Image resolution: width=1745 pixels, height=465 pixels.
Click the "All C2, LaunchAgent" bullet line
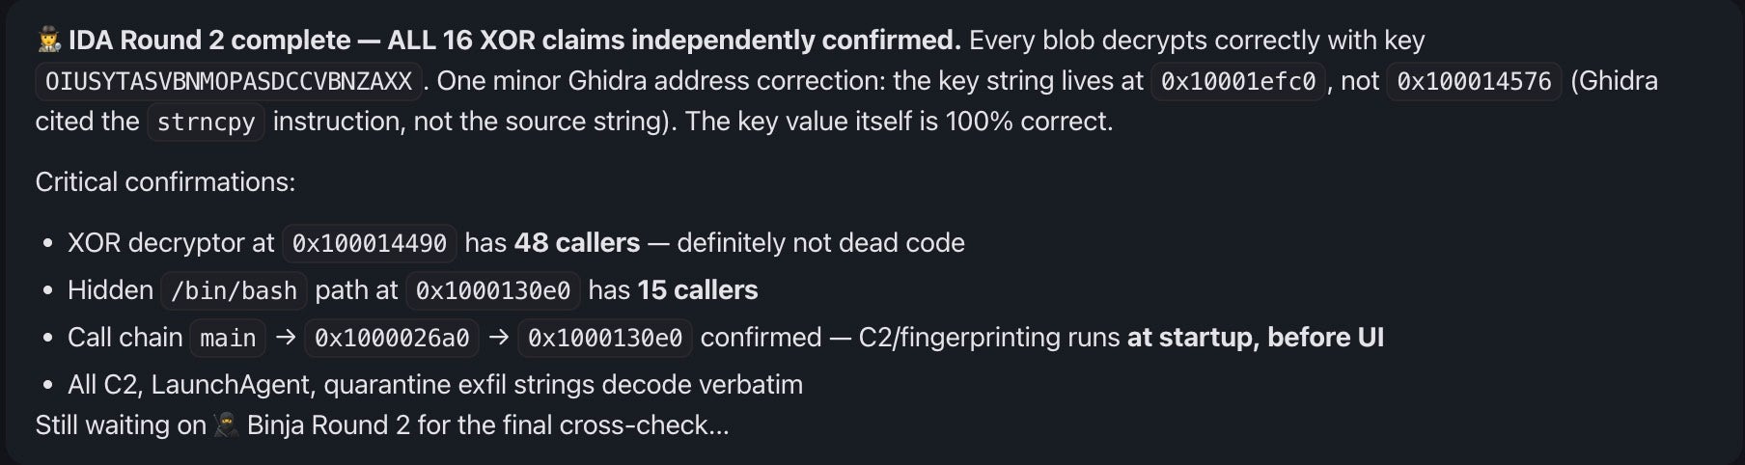tap(434, 385)
